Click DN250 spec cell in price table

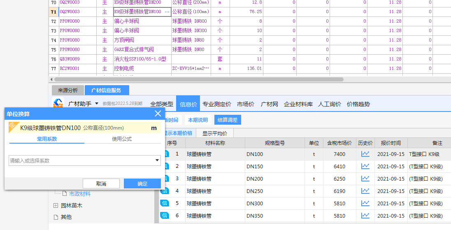click(275, 191)
